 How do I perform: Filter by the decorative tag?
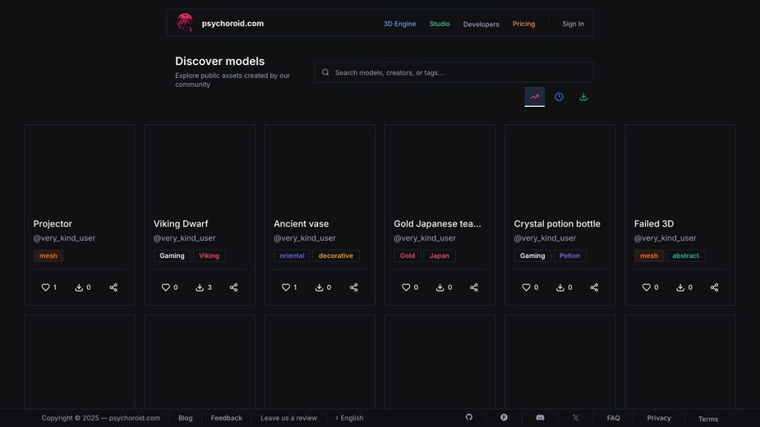click(335, 255)
